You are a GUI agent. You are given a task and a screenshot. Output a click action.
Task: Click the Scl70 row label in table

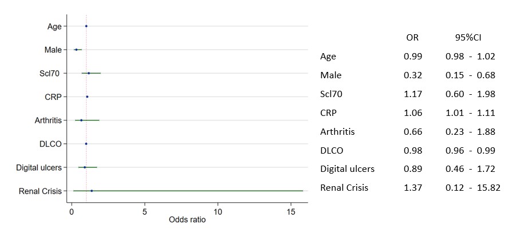330,94
